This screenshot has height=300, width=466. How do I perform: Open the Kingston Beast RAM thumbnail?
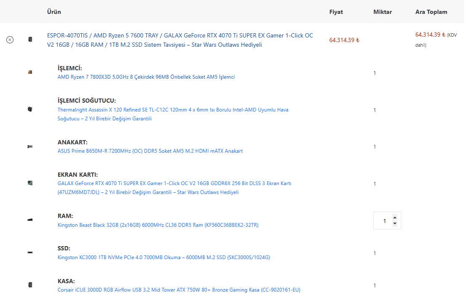(x=30, y=220)
